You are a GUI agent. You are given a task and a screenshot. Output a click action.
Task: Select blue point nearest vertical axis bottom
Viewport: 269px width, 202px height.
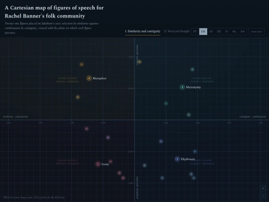coord(144,165)
